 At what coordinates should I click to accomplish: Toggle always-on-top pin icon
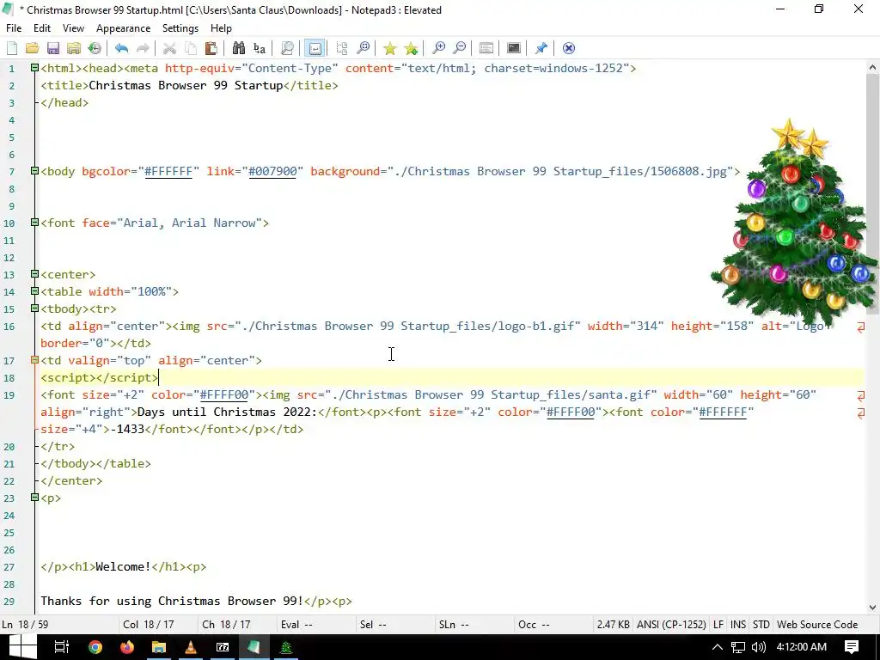point(541,48)
